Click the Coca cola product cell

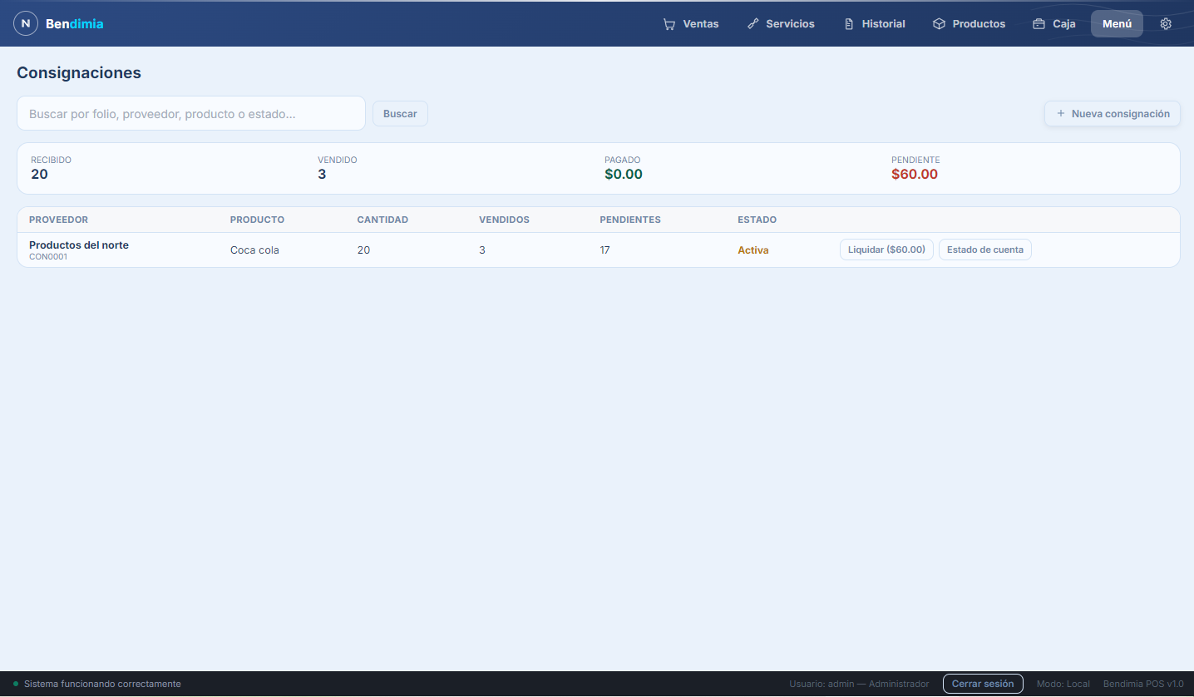tap(254, 250)
